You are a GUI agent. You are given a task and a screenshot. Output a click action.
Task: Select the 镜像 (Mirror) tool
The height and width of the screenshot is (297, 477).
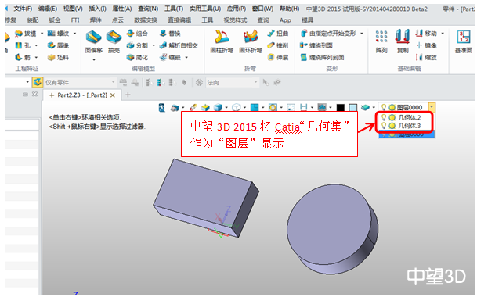(x=426, y=45)
